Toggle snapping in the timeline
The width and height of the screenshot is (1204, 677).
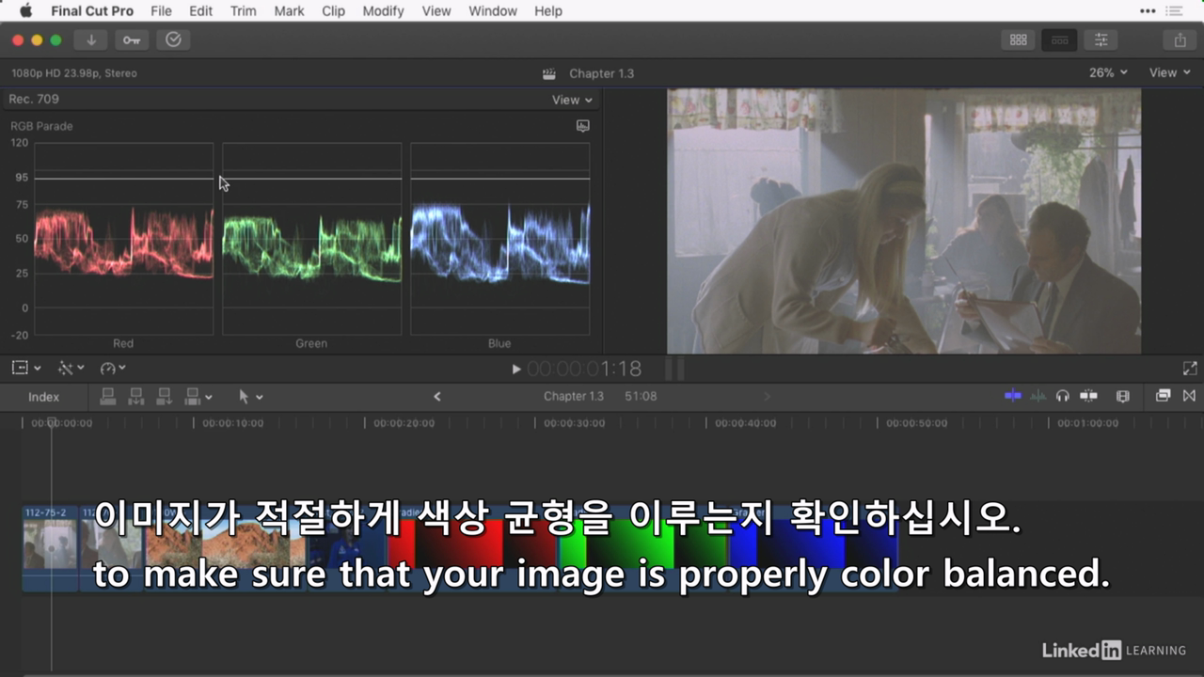pos(1088,396)
